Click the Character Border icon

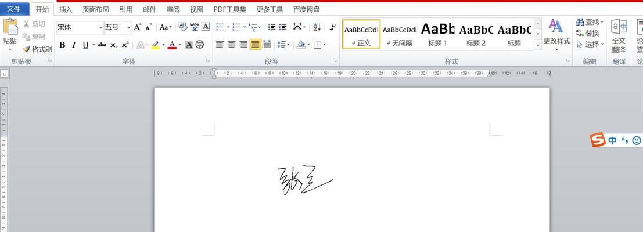tap(206, 27)
